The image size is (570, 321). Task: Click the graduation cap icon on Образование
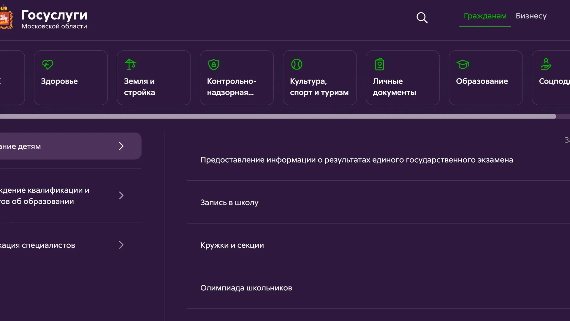pyautogui.click(x=463, y=64)
